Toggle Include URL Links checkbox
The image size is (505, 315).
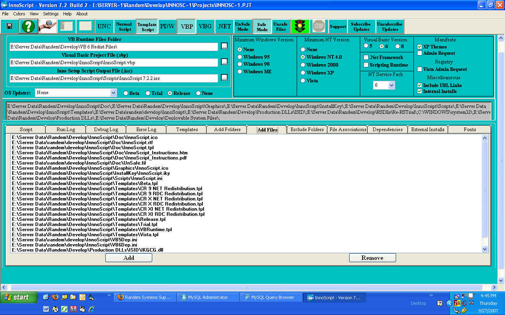click(x=420, y=85)
